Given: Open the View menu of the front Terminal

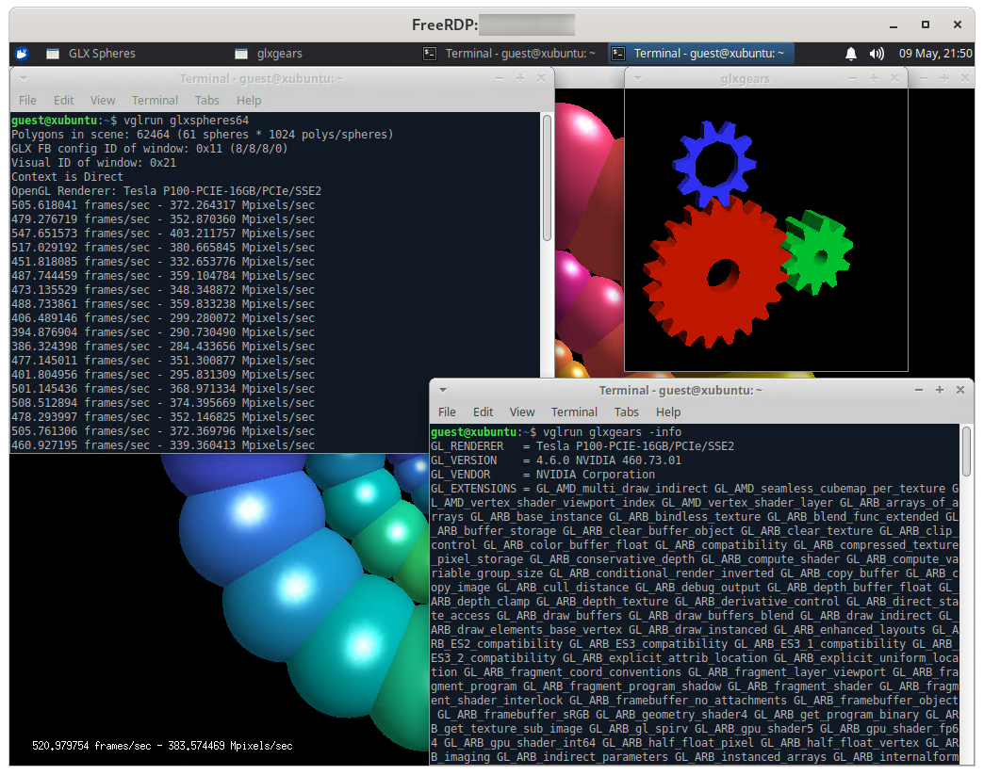Looking at the screenshot, I should click(x=522, y=412).
